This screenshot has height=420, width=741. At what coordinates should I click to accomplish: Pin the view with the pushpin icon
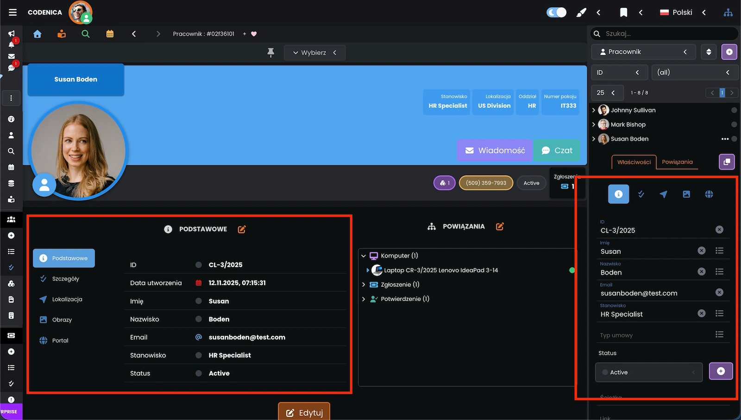coord(271,53)
